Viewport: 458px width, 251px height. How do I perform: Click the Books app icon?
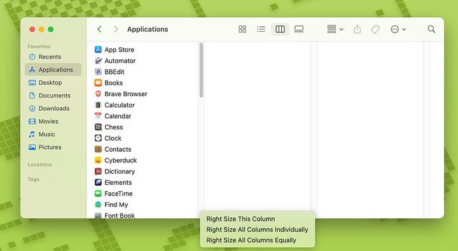(x=98, y=83)
